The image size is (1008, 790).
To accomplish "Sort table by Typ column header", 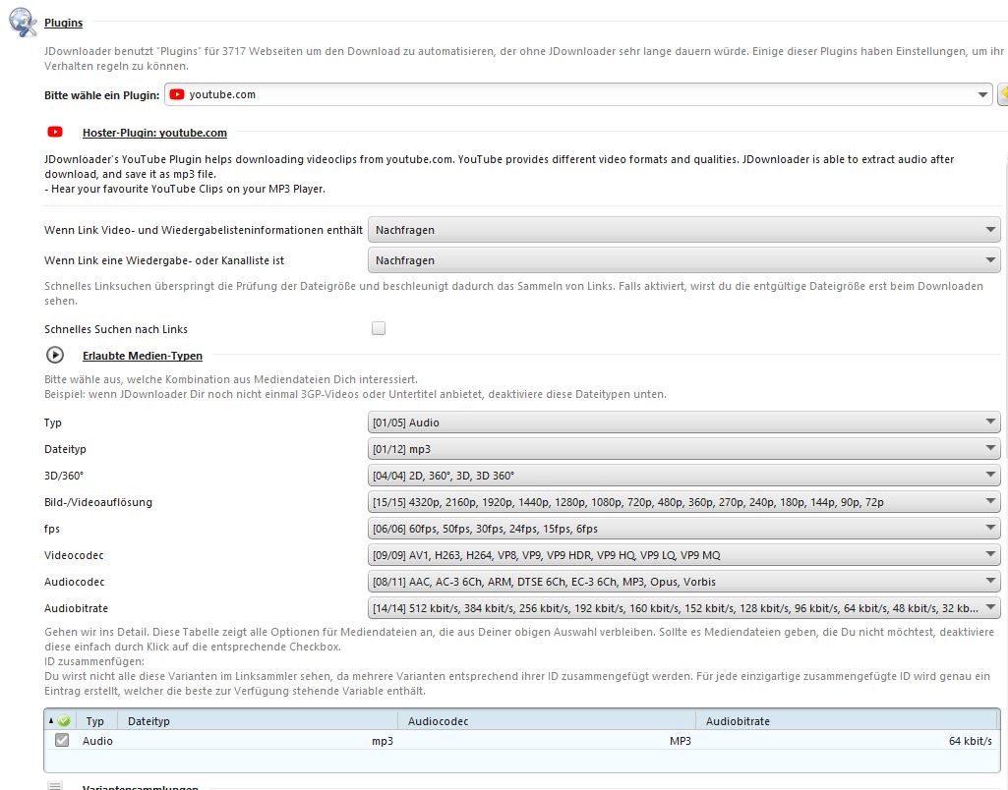I will click(94, 721).
